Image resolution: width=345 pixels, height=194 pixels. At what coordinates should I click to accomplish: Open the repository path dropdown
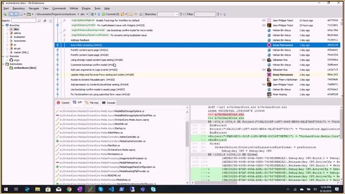pos(78,14)
